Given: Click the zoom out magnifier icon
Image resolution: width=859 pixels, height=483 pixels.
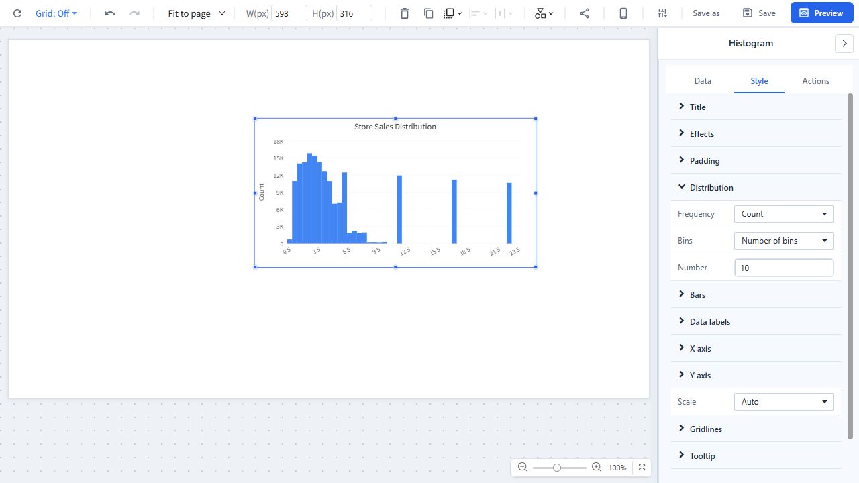Looking at the screenshot, I should (523, 468).
